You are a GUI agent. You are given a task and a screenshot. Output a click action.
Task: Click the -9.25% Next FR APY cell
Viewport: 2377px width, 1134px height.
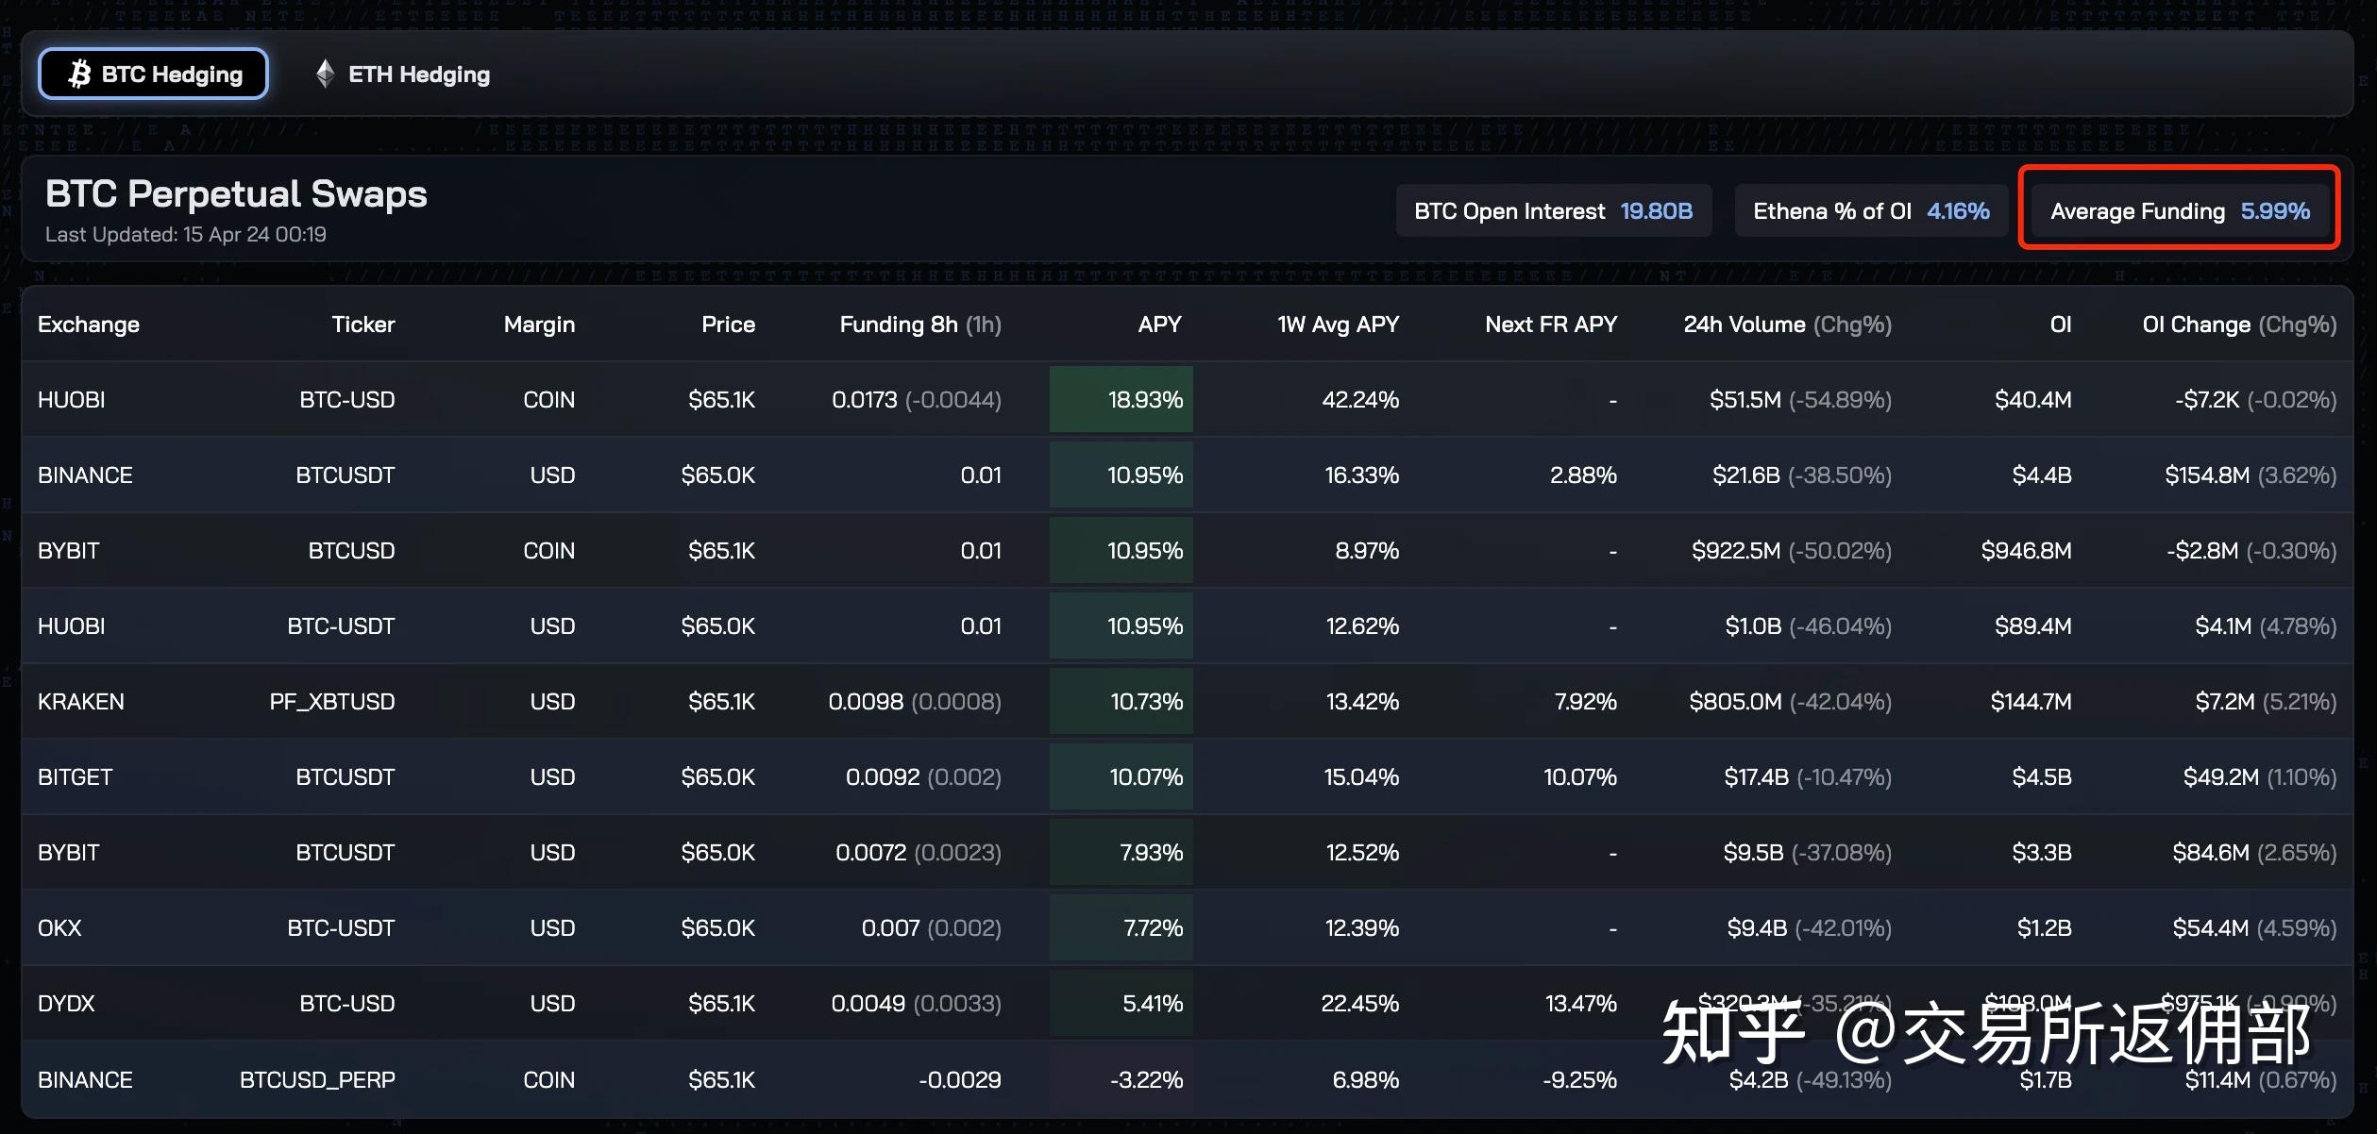(1580, 1079)
